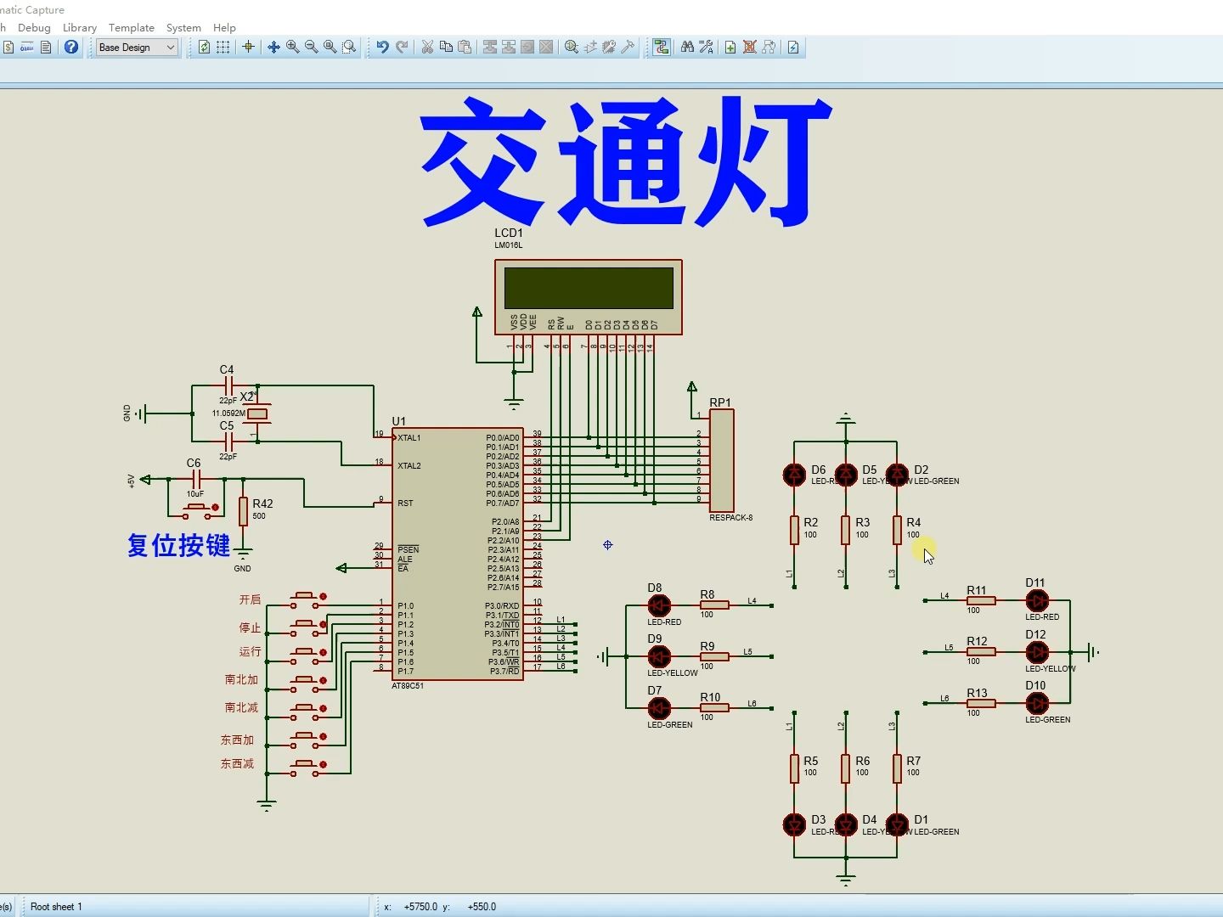Click the Block Rotate icon
Viewport: 1223px width, 917px height.
527,47
